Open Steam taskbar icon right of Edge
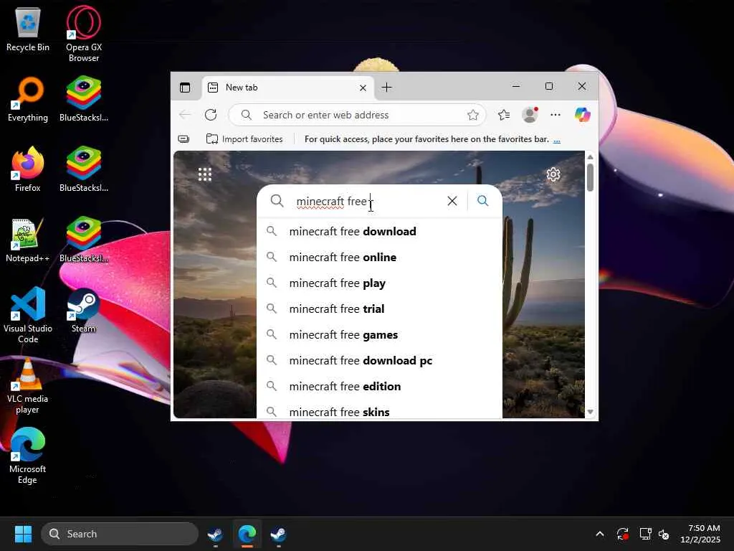734x551 pixels. (x=279, y=534)
